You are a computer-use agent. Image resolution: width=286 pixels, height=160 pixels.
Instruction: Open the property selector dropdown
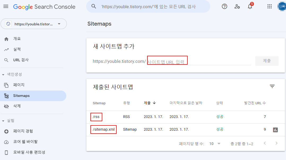click(34, 24)
